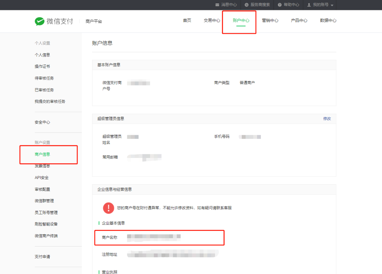Select the 账户中心 tab
The height and width of the screenshot is (274, 382).
coord(241,21)
